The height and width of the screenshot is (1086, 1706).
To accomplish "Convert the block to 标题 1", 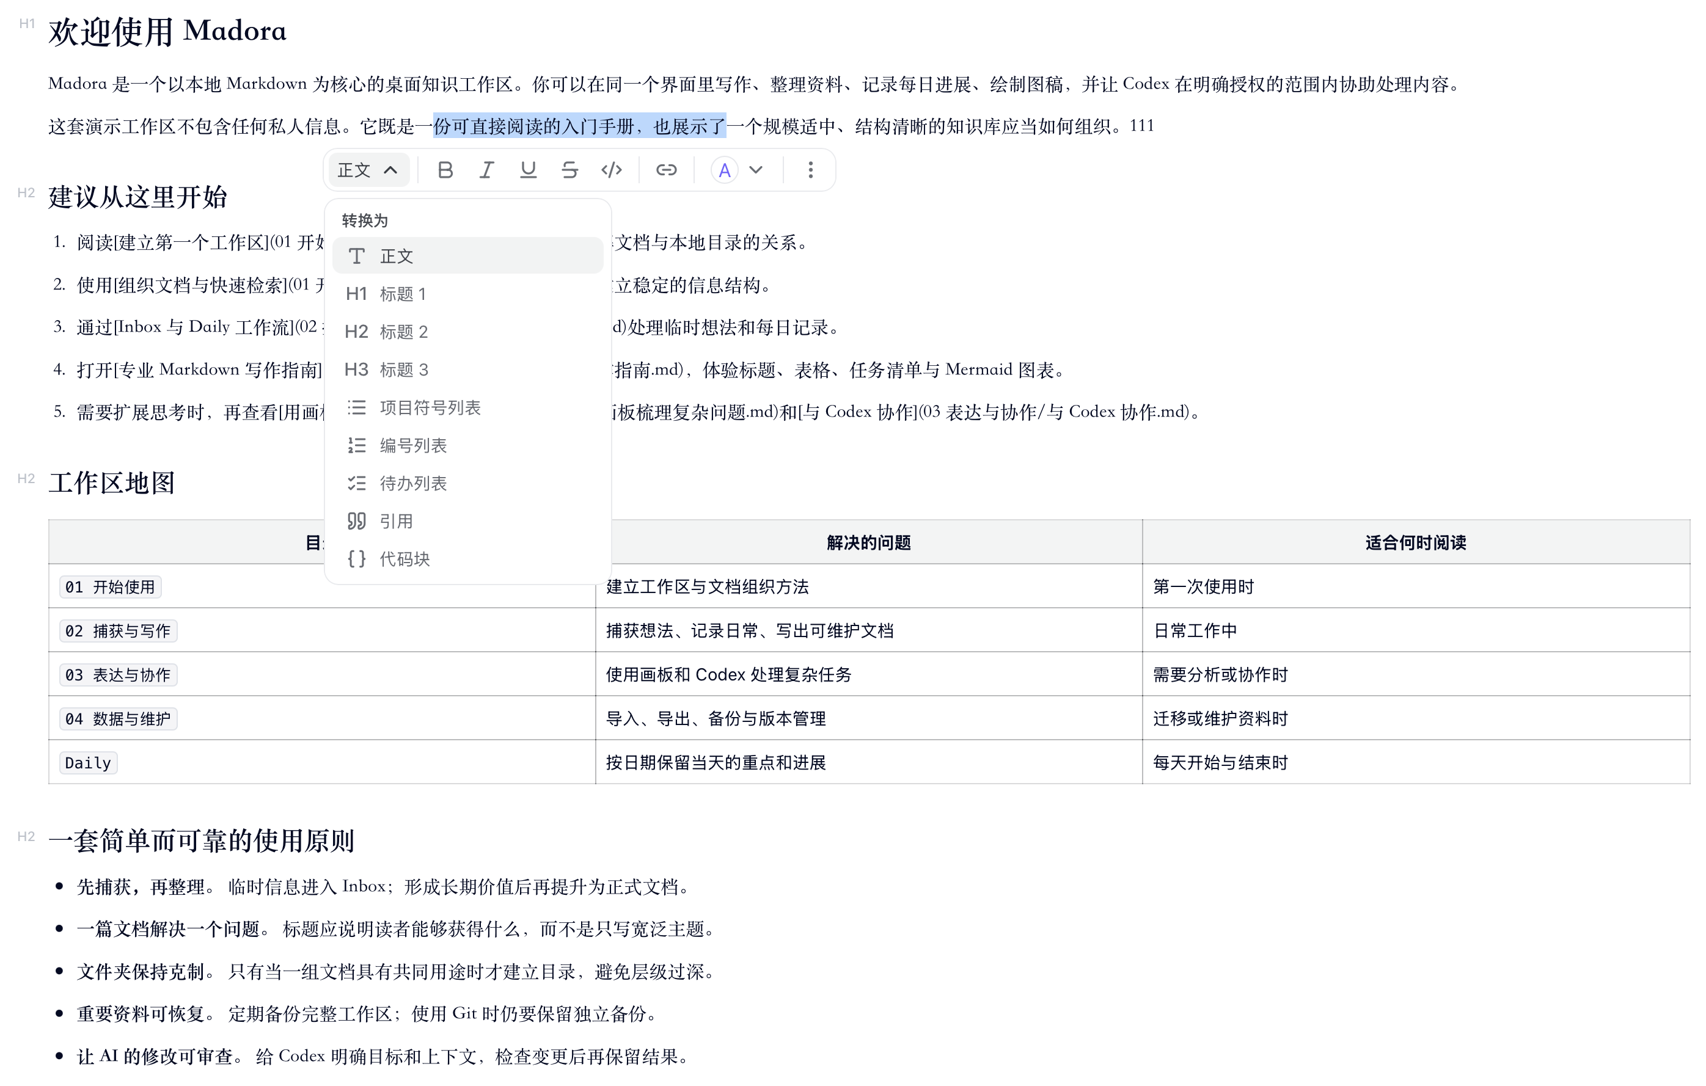I will (467, 294).
